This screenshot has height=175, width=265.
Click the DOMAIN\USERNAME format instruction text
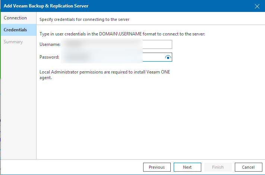pyautogui.click(x=122, y=34)
